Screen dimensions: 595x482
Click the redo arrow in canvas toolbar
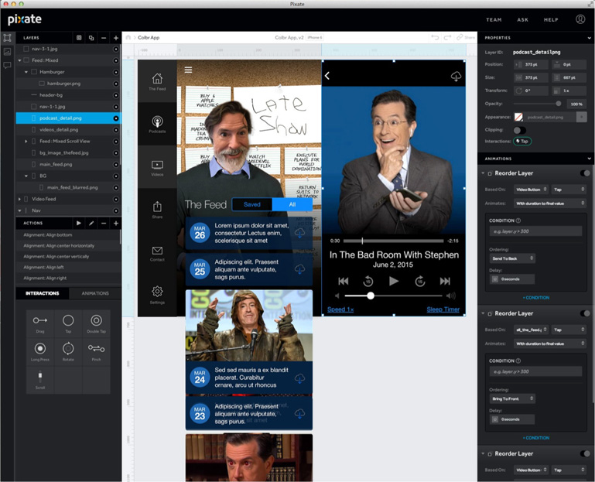[447, 37]
